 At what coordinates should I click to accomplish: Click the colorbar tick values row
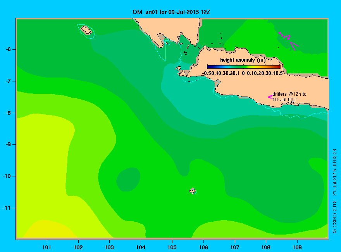coord(243,73)
